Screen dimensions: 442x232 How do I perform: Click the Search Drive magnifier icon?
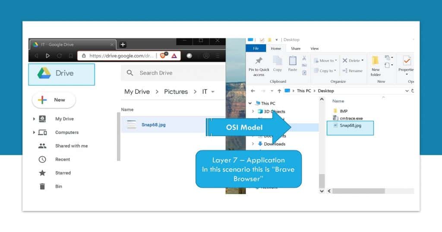pyautogui.click(x=129, y=73)
